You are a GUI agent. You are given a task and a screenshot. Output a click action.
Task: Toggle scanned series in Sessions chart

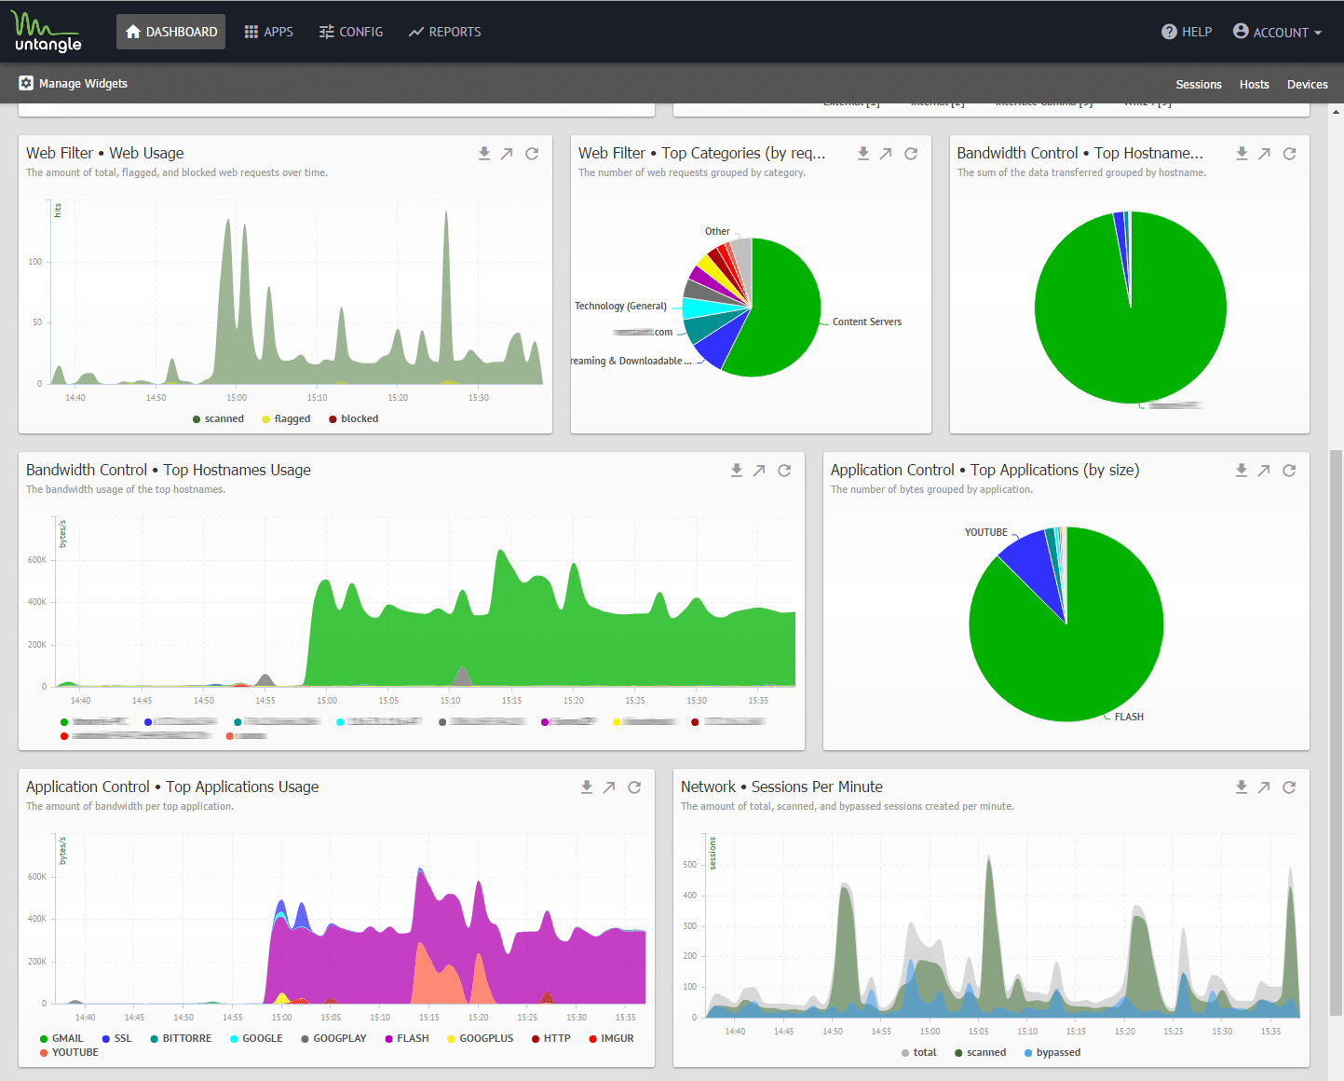(980, 1053)
